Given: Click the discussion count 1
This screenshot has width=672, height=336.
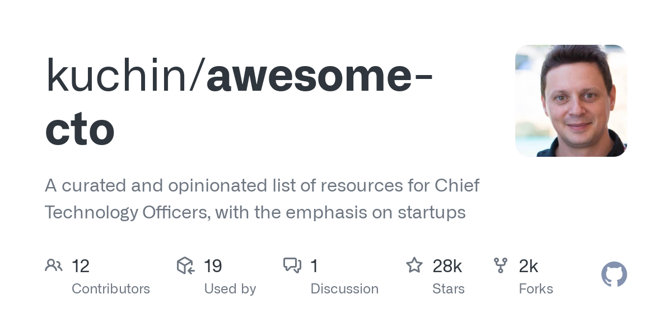Looking at the screenshot, I should tap(314, 266).
